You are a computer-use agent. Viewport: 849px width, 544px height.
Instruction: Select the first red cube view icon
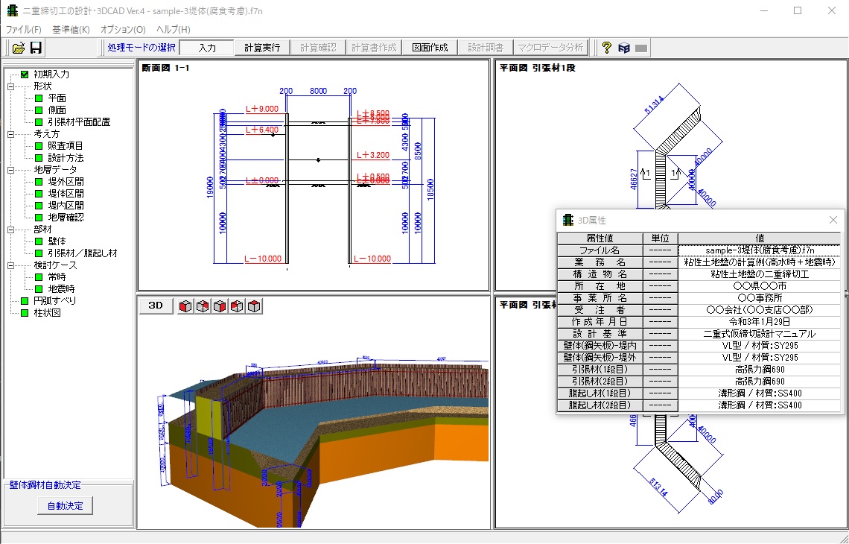point(186,306)
